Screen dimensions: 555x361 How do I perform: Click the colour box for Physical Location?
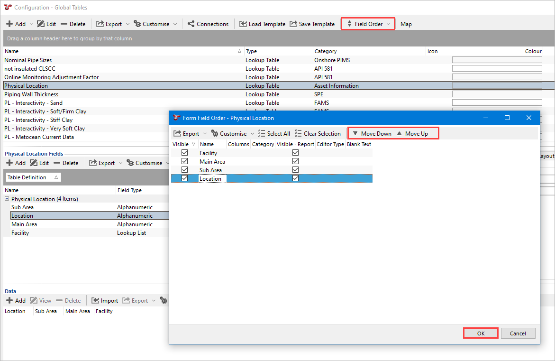click(497, 85)
